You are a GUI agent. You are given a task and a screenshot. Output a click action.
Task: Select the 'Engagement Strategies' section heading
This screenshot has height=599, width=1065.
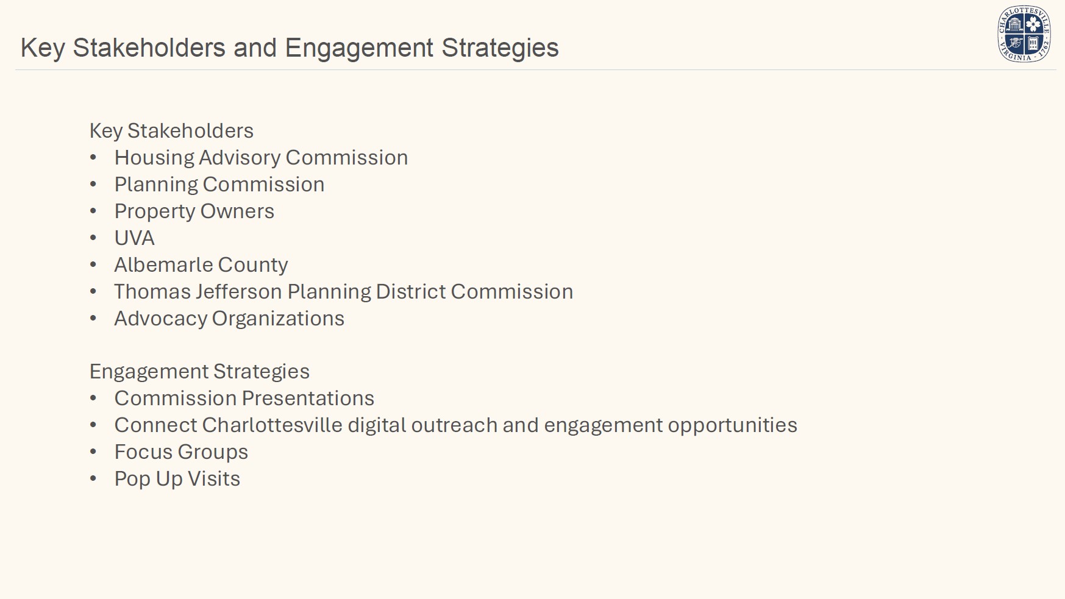199,372
